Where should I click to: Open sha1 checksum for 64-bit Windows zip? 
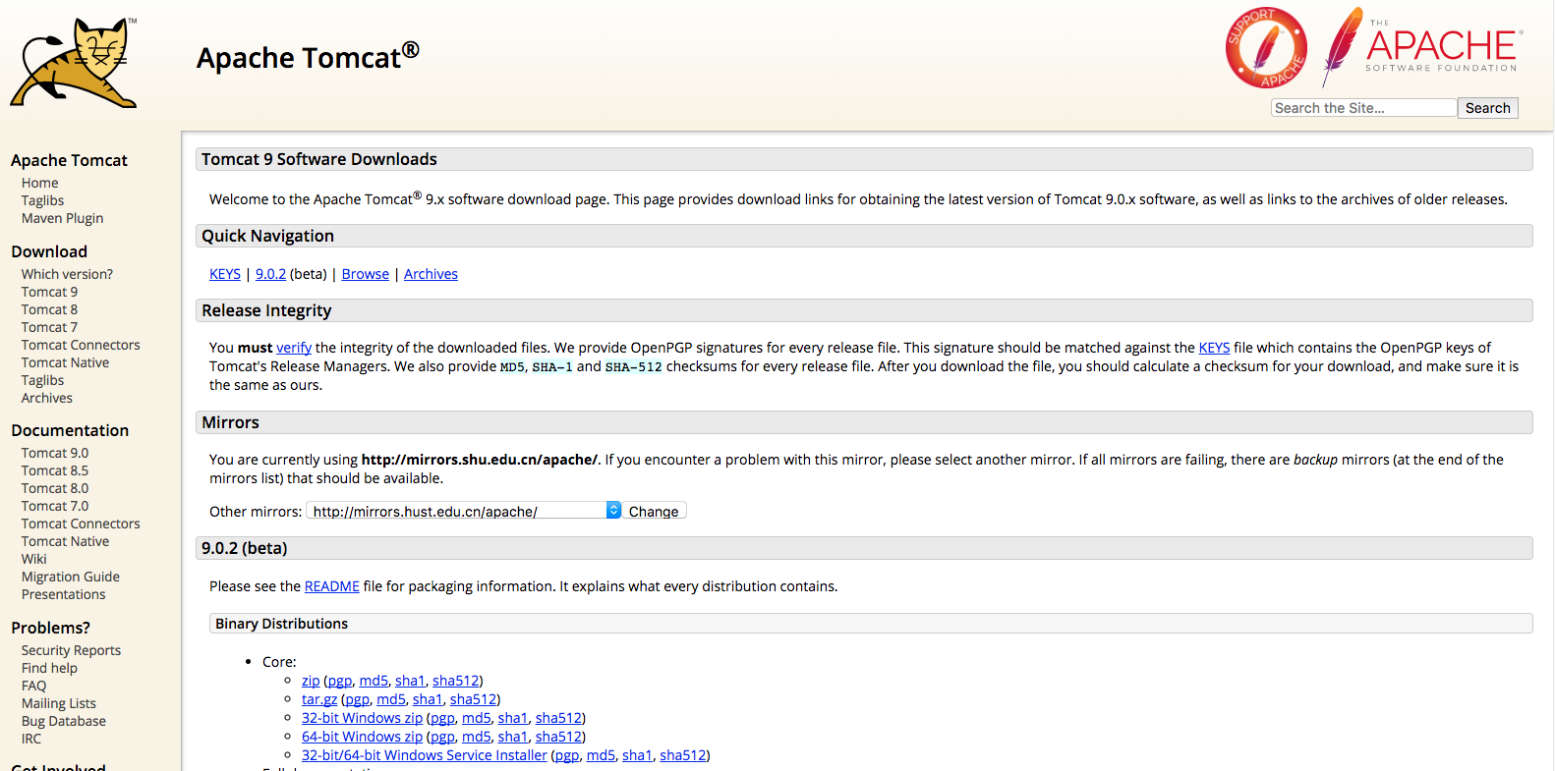coord(513,737)
